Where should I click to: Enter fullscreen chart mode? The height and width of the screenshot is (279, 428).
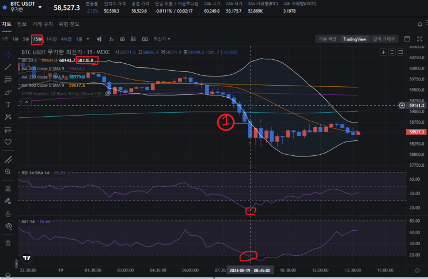pyautogui.click(x=419, y=39)
